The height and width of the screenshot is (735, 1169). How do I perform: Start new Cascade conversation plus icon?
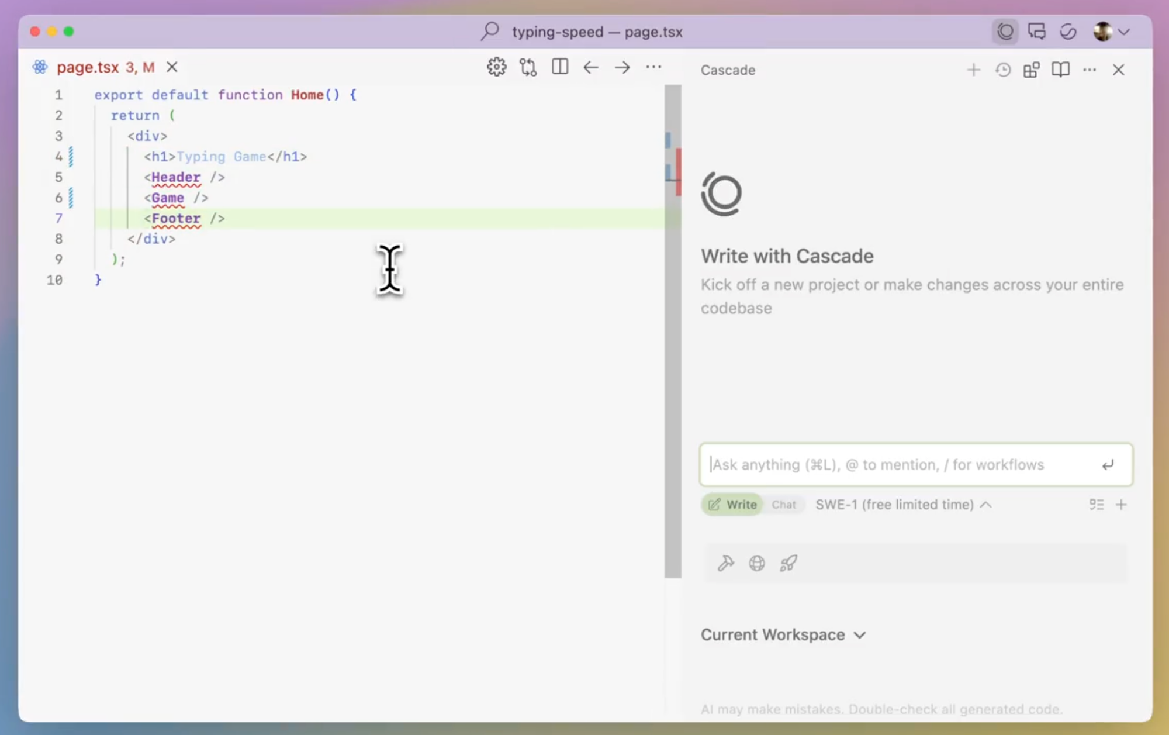click(x=973, y=70)
